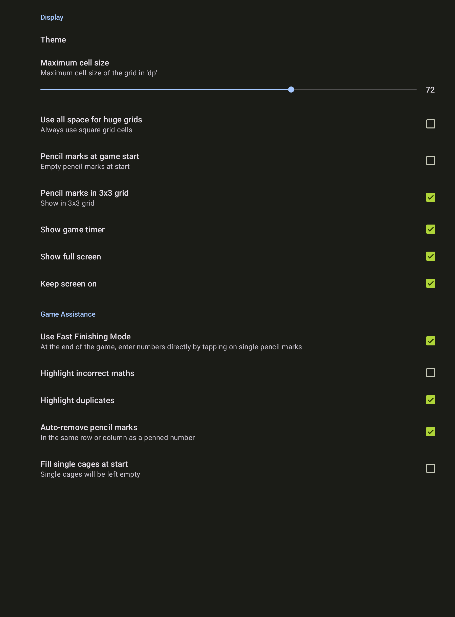The height and width of the screenshot is (617, 455).
Task: Tap the Show game timer label text
Action: pyautogui.click(x=73, y=230)
